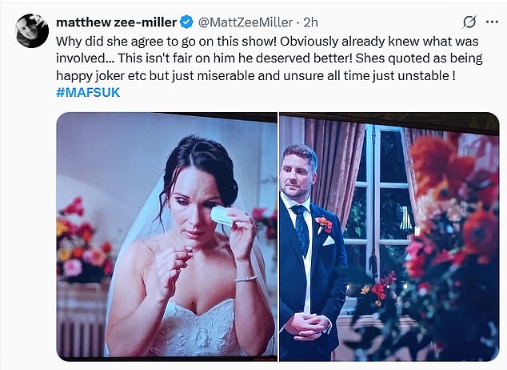Open the #MAFSUK hashtag
The image size is (507, 370).
[87, 95]
